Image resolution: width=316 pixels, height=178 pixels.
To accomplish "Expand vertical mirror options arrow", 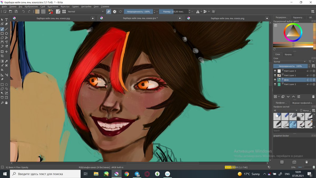I will click(x=209, y=12).
